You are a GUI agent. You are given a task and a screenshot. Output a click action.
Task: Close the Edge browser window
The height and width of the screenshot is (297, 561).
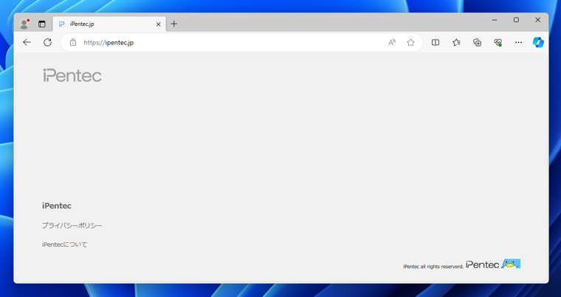[x=537, y=20]
